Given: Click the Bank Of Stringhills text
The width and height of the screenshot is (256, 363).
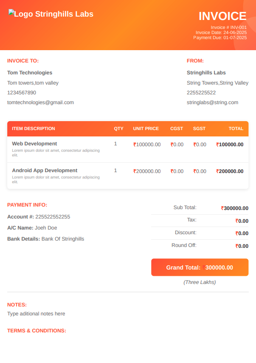Looking at the screenshot, I should pos(63,239).
